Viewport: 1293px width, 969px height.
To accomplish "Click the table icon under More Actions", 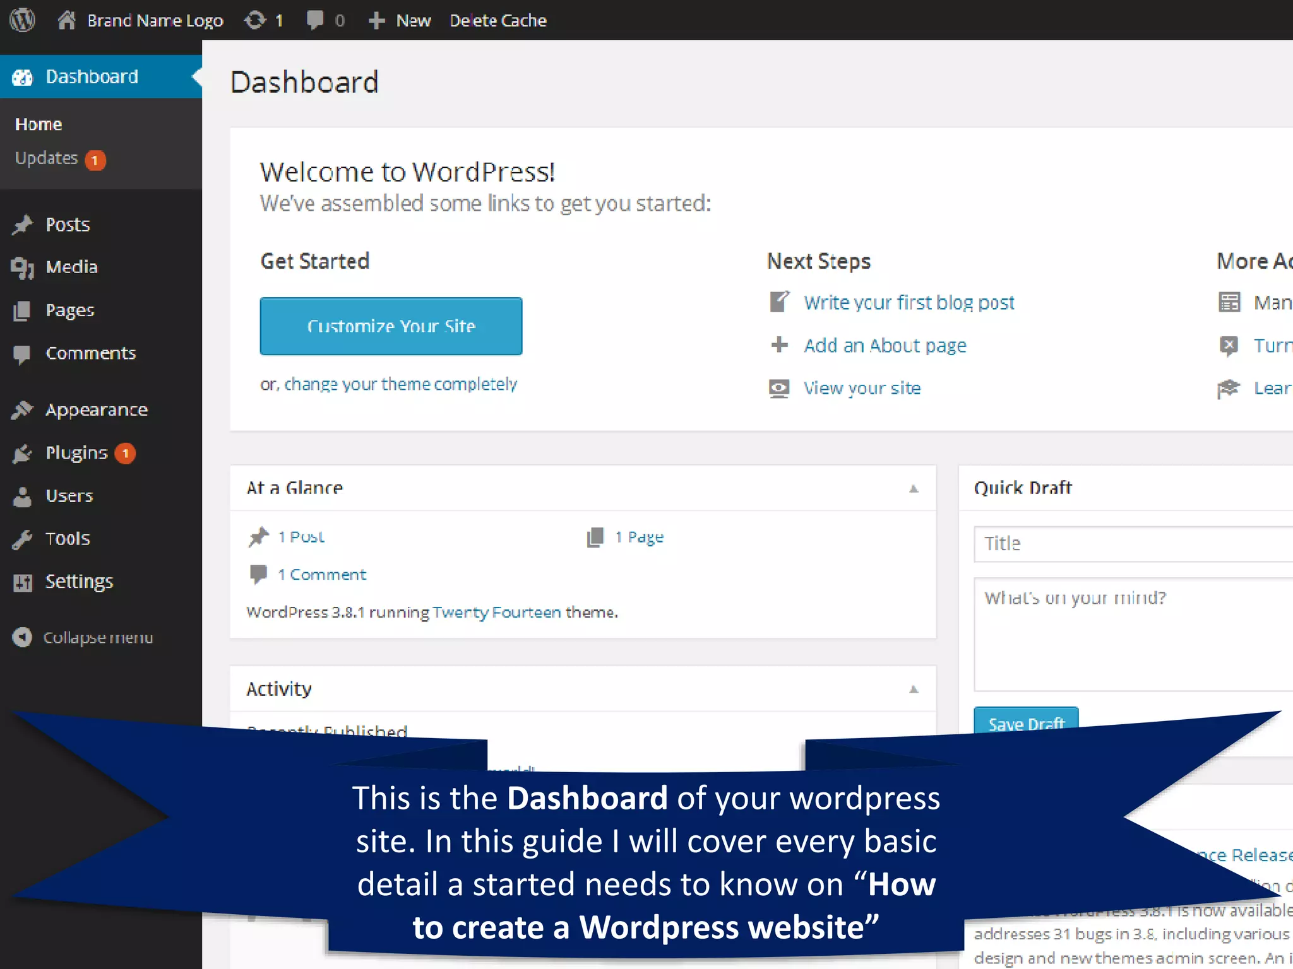I will (1229, 302).
